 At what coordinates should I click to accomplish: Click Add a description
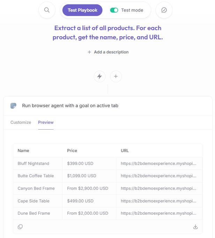(108, 52)
